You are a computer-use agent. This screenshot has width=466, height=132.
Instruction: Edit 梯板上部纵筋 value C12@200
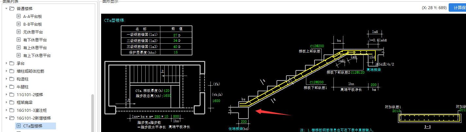click(x=317, y=46)
